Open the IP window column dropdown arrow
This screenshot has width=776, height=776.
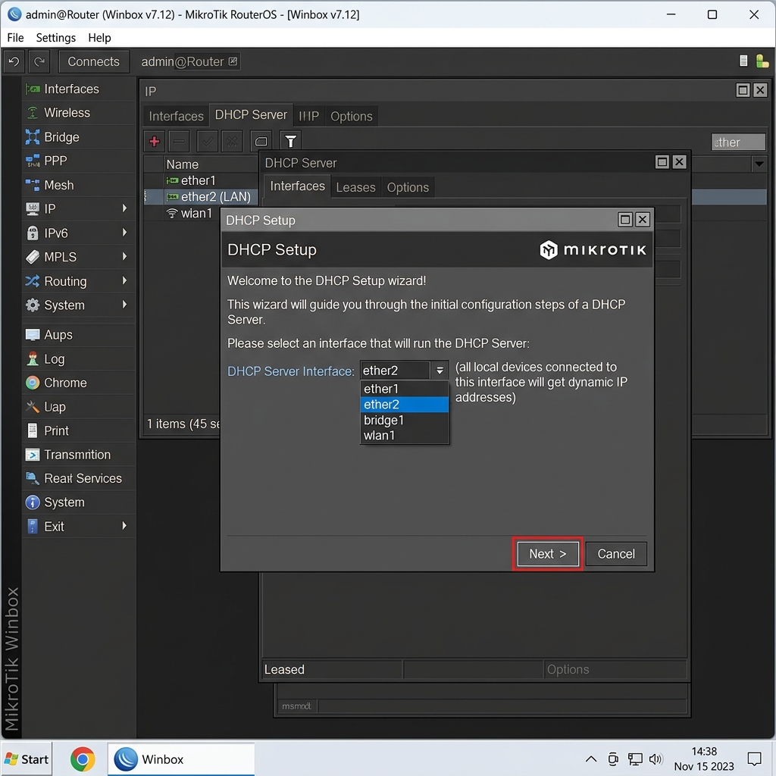pos(759,164)
